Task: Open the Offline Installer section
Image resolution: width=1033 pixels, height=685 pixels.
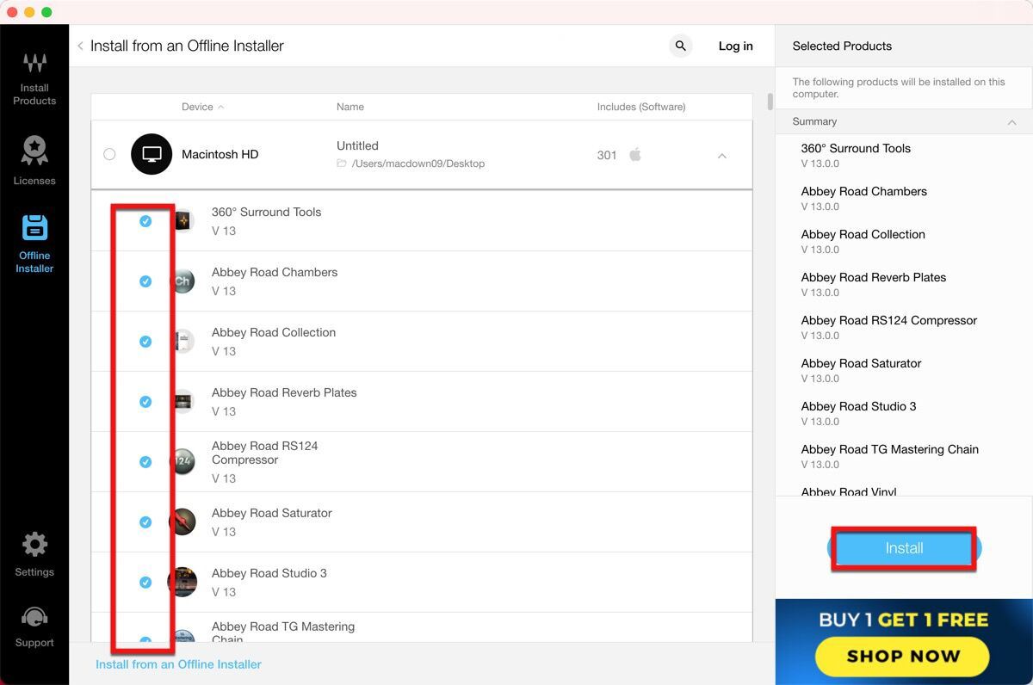Action: tap(34, 244)
